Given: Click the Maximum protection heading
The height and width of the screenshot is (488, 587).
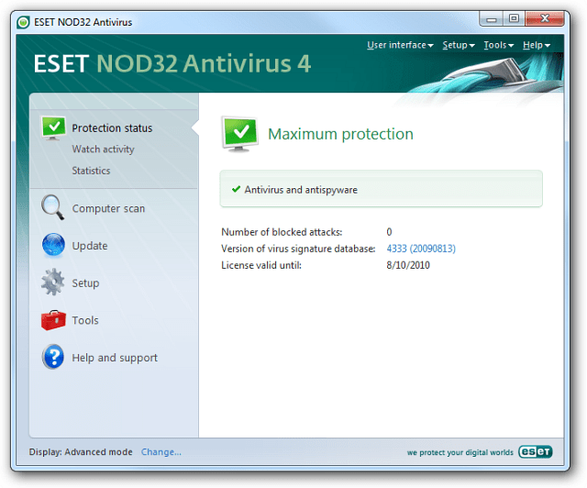Looking at the screenshot, I should pyautogui.click(x=340, y=134).
